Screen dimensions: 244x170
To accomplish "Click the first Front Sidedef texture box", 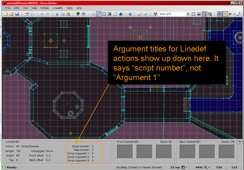I will point(125,152).
